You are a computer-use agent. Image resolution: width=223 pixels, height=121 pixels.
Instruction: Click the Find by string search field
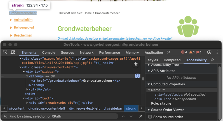coord(62,116)
